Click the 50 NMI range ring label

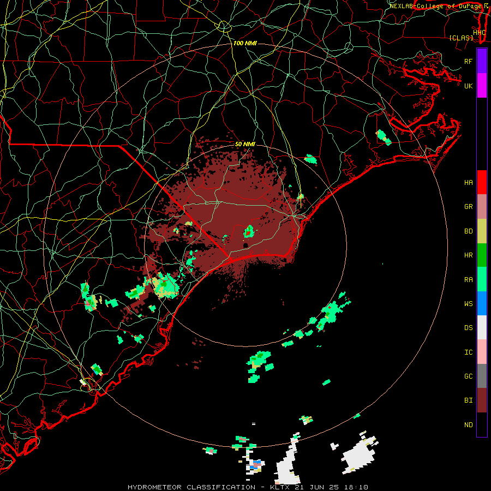pos(245,144)
